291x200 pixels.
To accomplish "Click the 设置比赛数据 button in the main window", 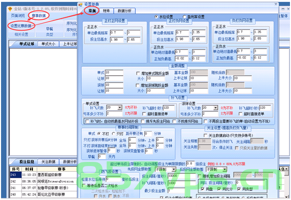I will click(x=21, y=26).
